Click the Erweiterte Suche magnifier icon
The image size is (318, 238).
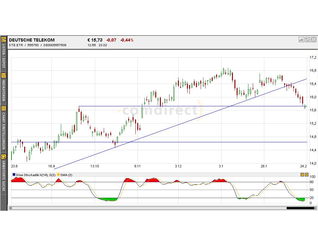point(4,156)
